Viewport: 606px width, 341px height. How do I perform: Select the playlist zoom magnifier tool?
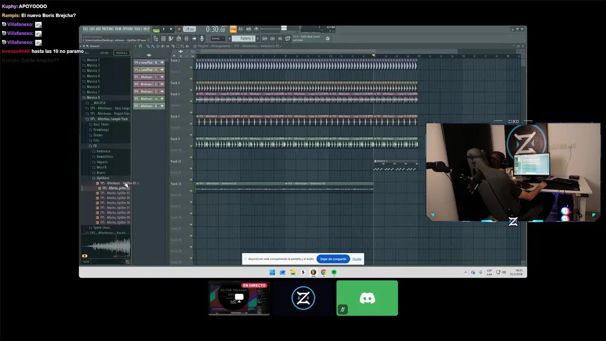point(183,46)
